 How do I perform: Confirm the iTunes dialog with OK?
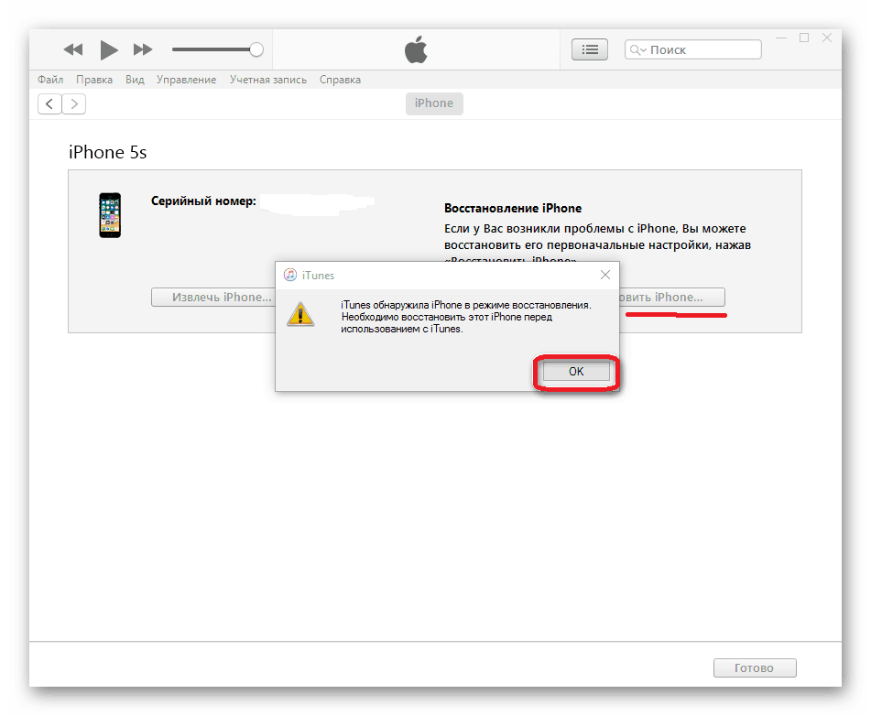point(576,372)
